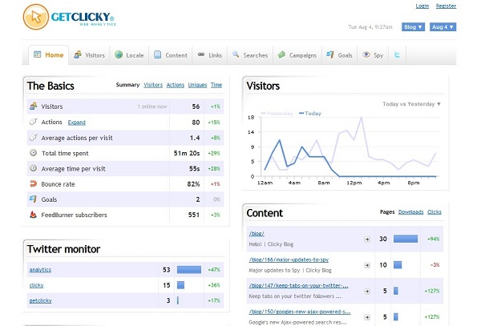Screen dimensions: 481x326
Task: Open the getclicky Twitter keyword link
Action: click(x=41, y=300)
